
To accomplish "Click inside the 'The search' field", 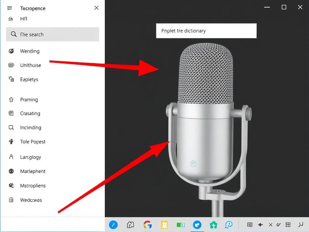I will click(x=53, y=34).
